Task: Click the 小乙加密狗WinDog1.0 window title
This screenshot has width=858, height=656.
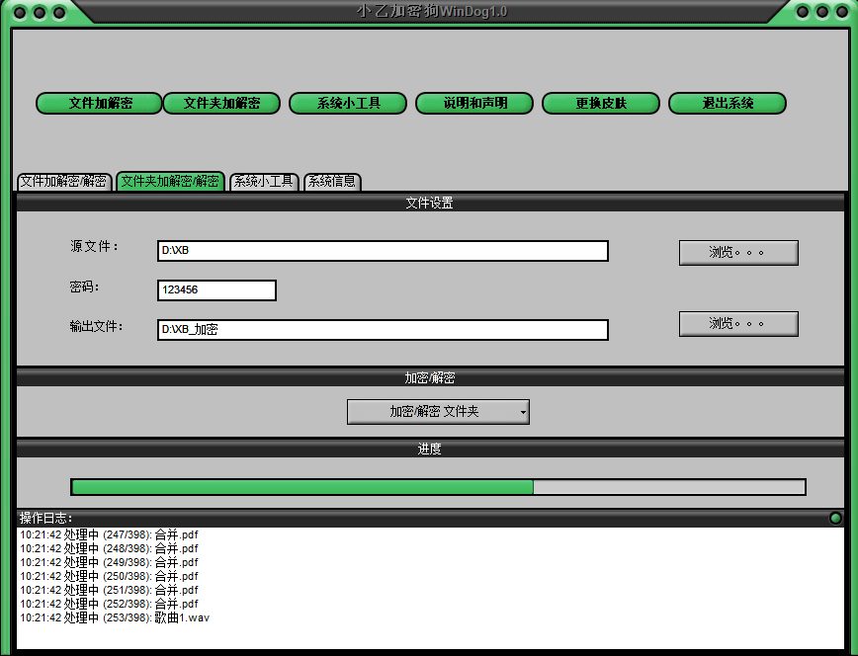Action: click(432, 11)
